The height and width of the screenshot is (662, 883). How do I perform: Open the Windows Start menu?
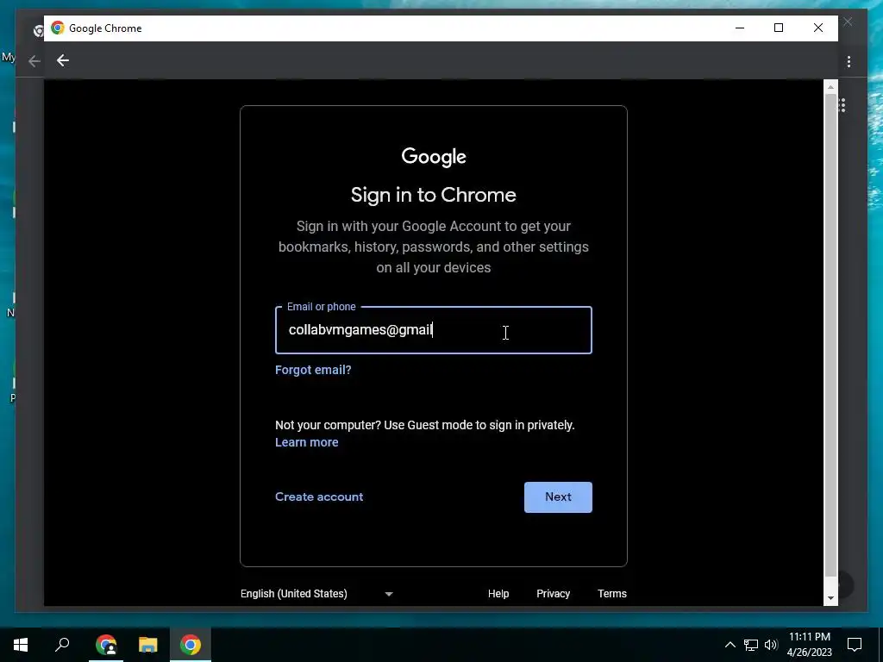click(x=21, y=645)
